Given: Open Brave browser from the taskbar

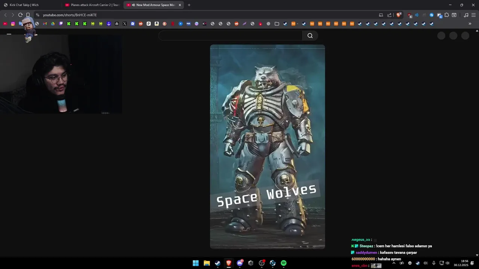Looking at the screenshot, I should [229, 263].
